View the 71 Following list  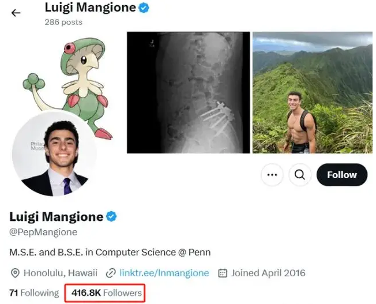34,293
